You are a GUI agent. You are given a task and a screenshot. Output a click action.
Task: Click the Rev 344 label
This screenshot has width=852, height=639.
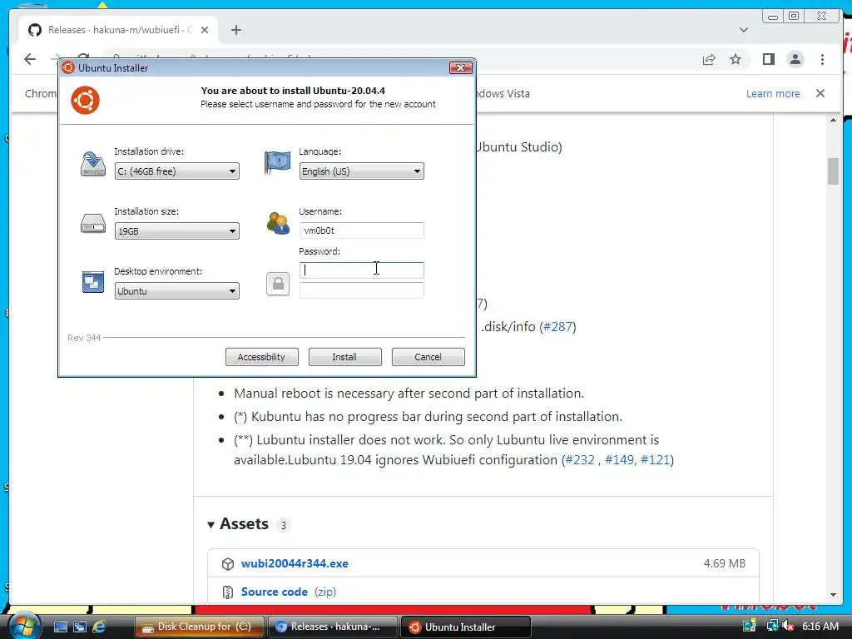(84, 338)
